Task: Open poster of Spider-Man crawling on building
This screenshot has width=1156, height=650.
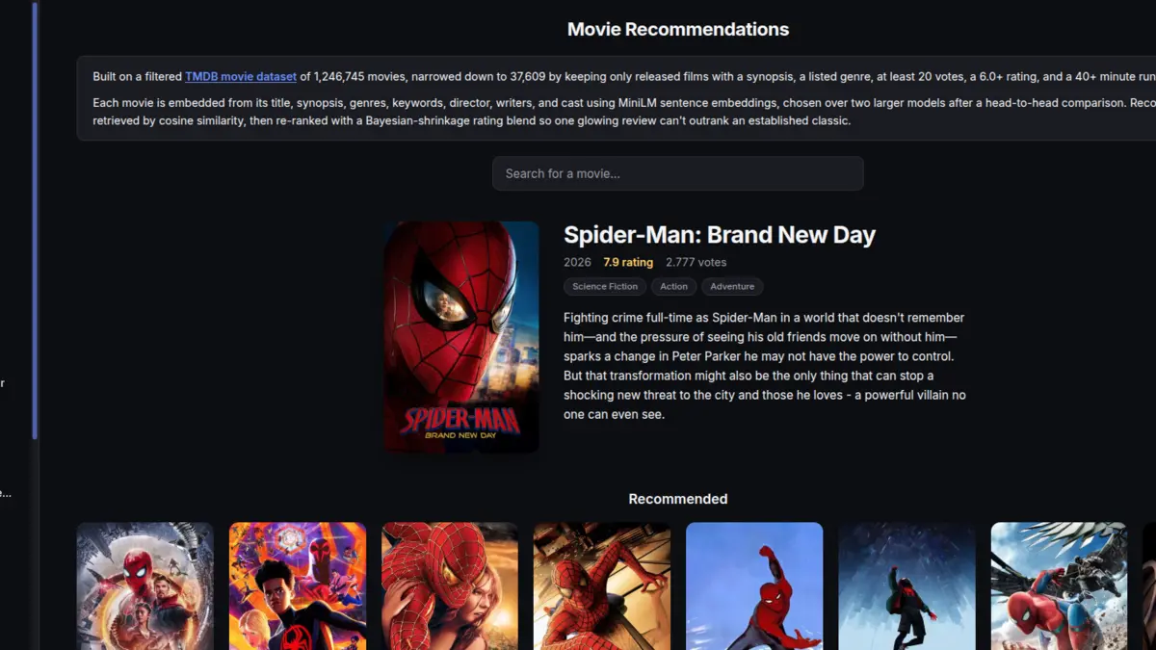Action: pyautogui.click(x=602, y=586)
